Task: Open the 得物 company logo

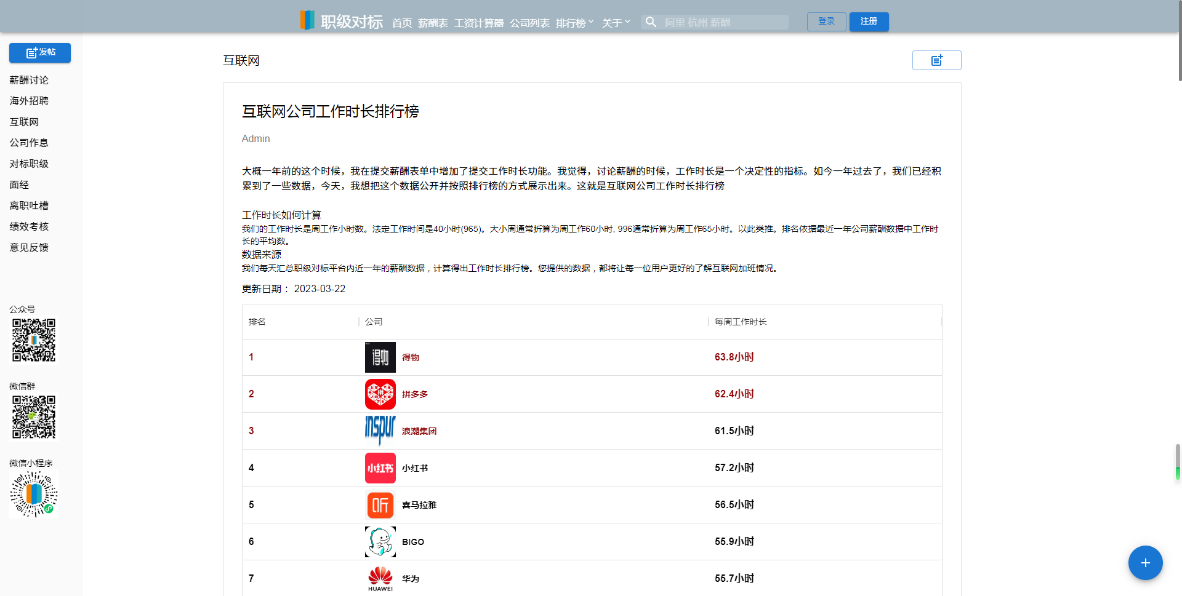Action: 380,357
